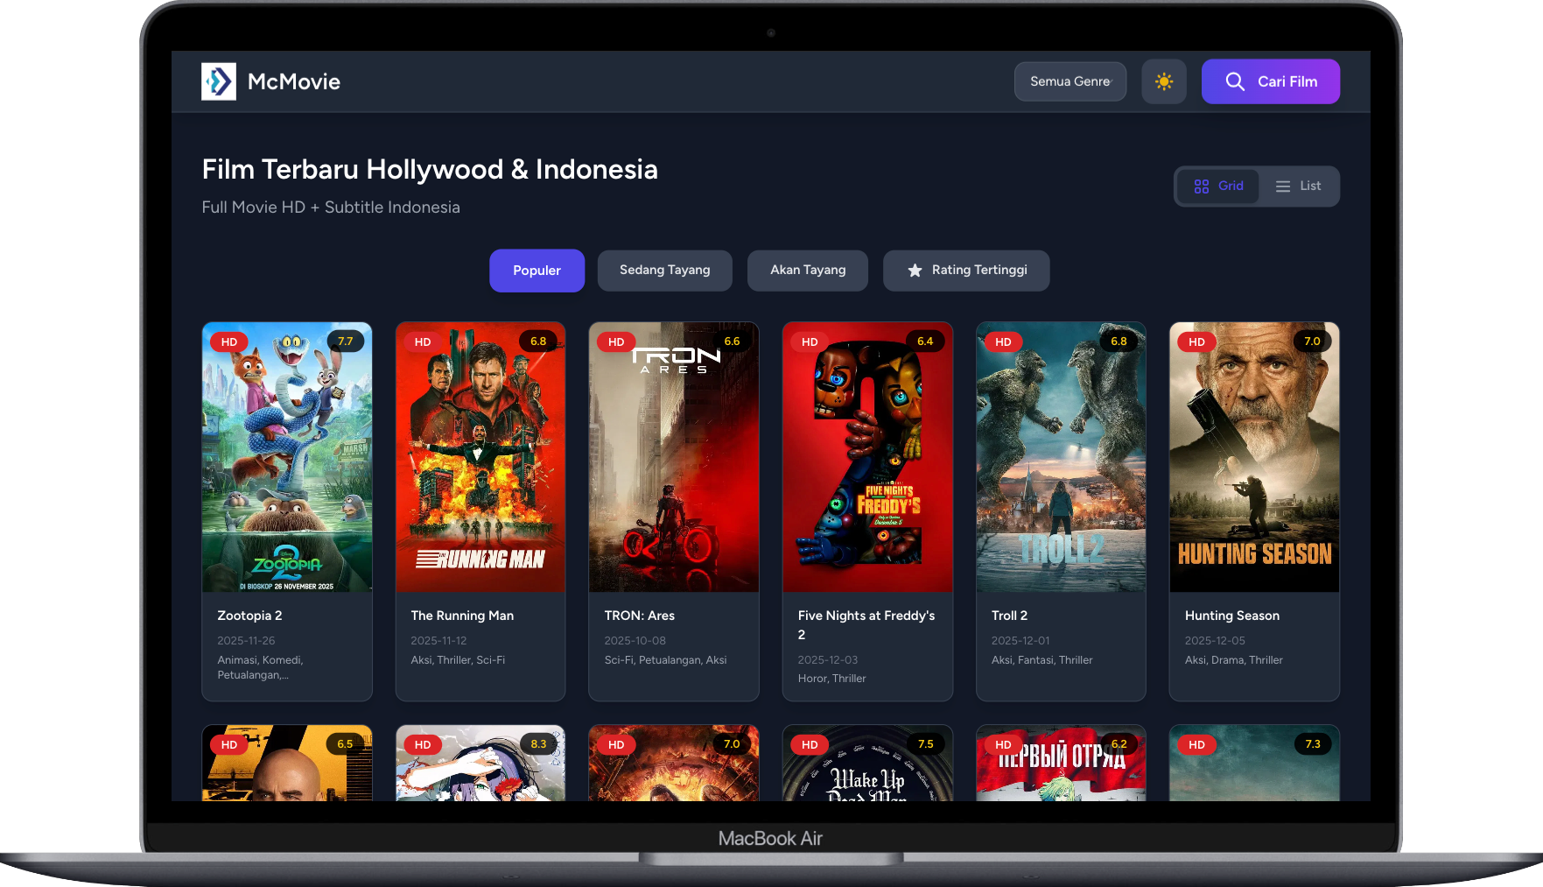The image size is (1543, 887).
Task: Open the Semua Genre dropdown
Action: [1070, 81]
